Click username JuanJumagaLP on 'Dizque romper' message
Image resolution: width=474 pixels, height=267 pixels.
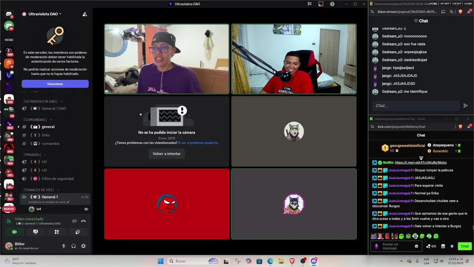pyautogui.click(x=401, y=170)
